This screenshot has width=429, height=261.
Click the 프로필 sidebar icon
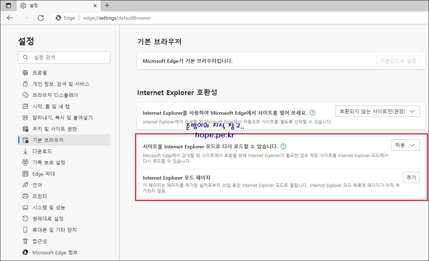(x=25, y=73)
